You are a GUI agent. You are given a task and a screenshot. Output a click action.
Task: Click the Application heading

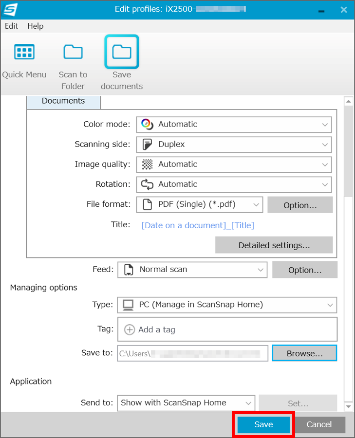[31, 381]
